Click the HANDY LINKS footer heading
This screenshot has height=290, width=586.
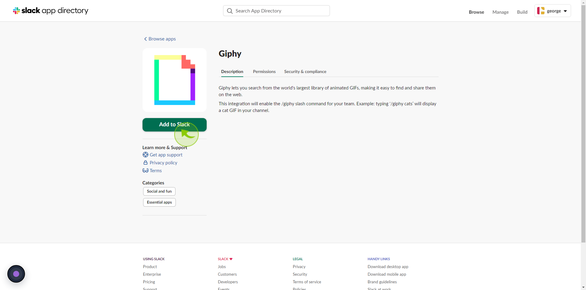coord(379,259)
